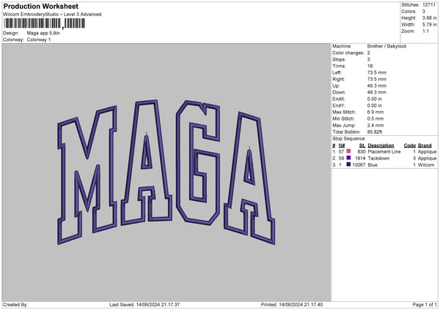Click the Applique brand on Placement Line row
The height and width of the screenshot is (310, 440).
click(x=428, y=151)
